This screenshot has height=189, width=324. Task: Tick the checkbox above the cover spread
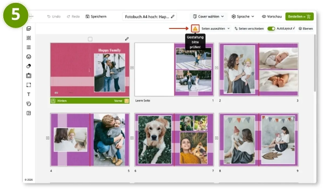point(90,39)
